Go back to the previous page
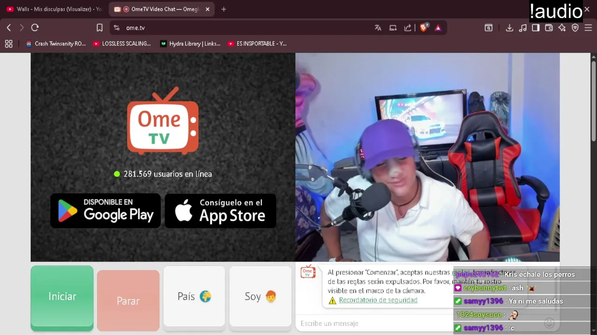This screenshot has width=597, height=335. click(9, 28)
